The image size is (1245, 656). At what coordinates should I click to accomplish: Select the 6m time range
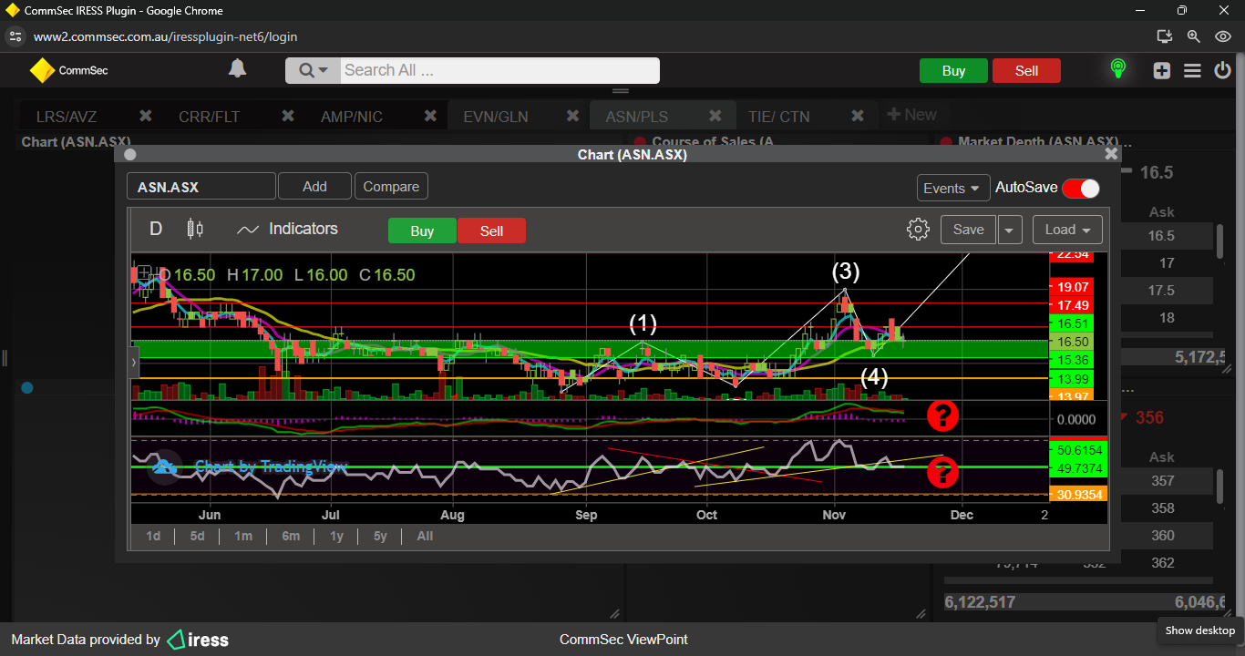coord(291,536)
